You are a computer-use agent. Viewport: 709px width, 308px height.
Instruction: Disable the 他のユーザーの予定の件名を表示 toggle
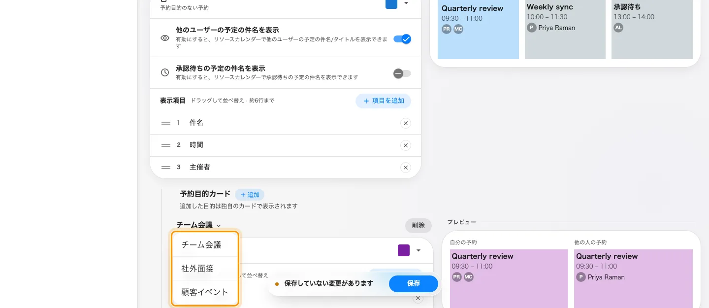click(402, 39)
